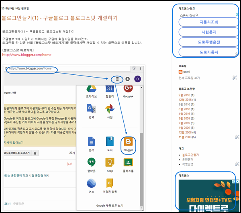Click the search icon beside 스폰서 검색
Screen dimensions: 241x213
click(x=197, y=15)
